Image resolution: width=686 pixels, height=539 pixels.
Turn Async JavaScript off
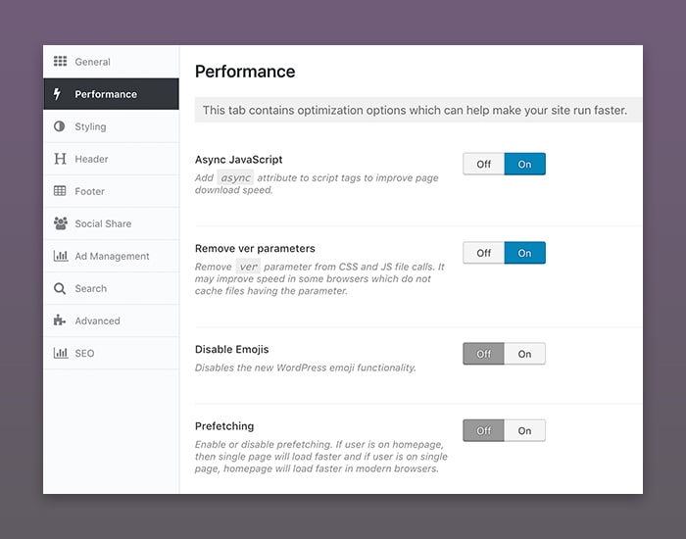click(x=483, y=164)
